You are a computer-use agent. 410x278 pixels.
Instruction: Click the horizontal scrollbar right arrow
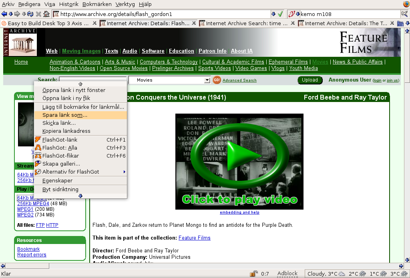point(401,266)
